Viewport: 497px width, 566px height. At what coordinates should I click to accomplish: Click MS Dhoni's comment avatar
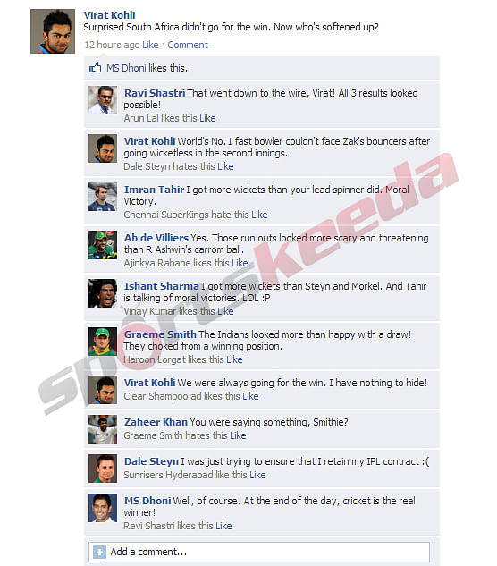(x=103, y=508)
